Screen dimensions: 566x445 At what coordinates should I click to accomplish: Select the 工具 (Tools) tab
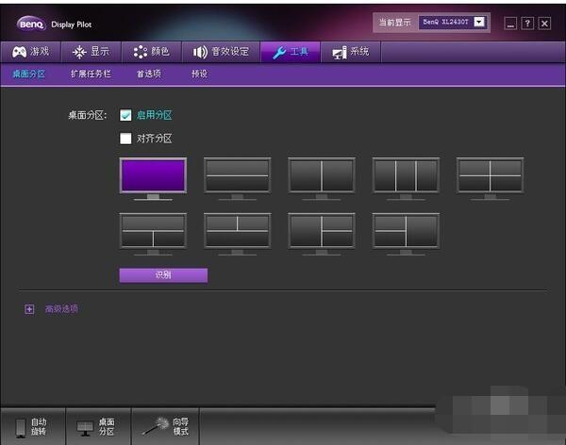pos(291,52)
